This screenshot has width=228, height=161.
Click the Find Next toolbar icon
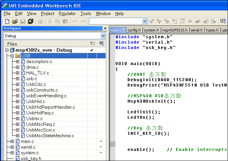pyautogui.click(x=159, y=21)
